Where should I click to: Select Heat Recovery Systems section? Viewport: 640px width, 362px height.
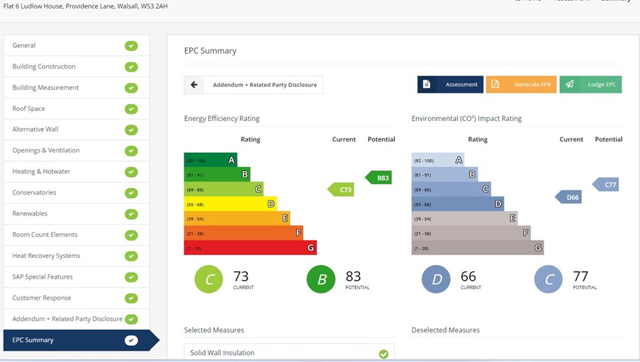click(77, 256)
